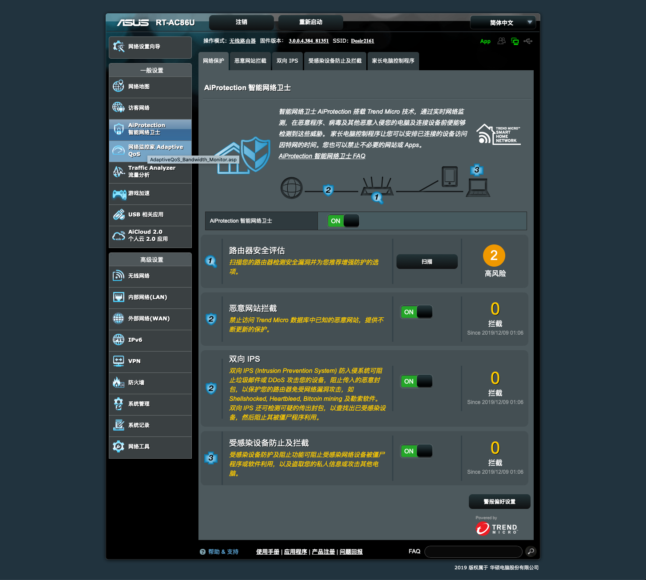646x580 pixels.
Task: Click the 帮助 question mark icon
Action: pyautogui.click(x=202, y=552)
